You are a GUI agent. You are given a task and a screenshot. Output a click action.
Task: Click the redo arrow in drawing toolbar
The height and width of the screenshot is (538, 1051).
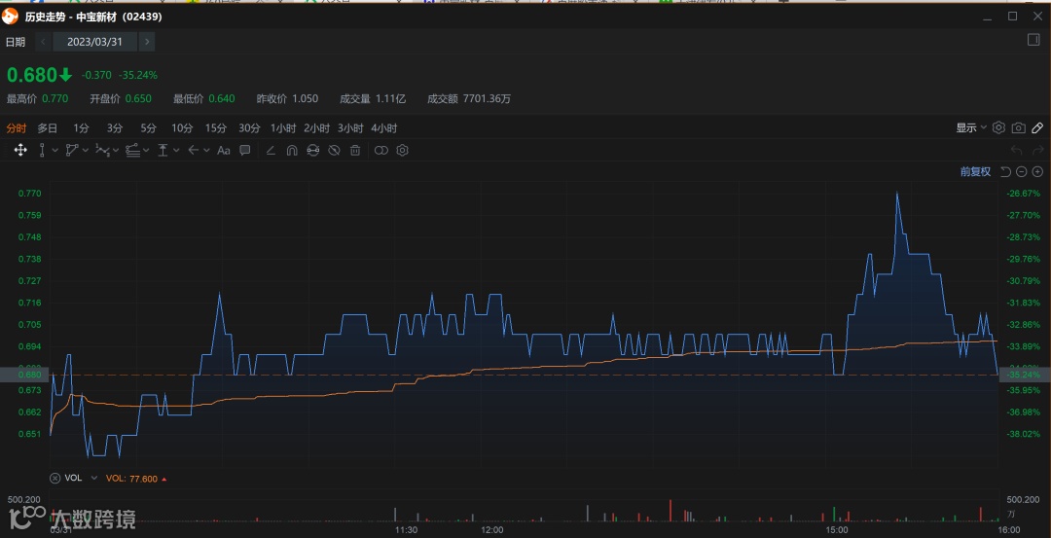[x=1037, y=150]
